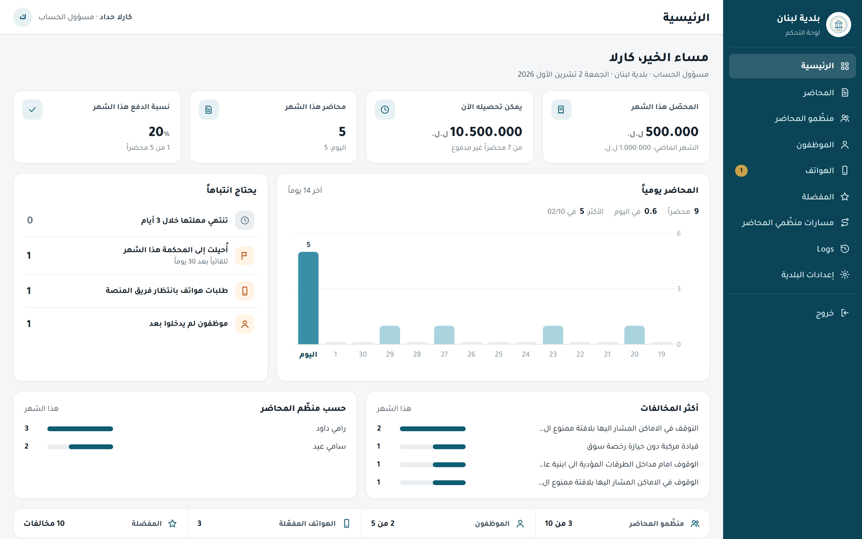862x539 pixels.
Task: Open الرئيسية in the sidebar menu
Action: point(792,66)
